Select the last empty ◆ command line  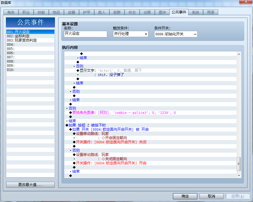coord(150,176)
